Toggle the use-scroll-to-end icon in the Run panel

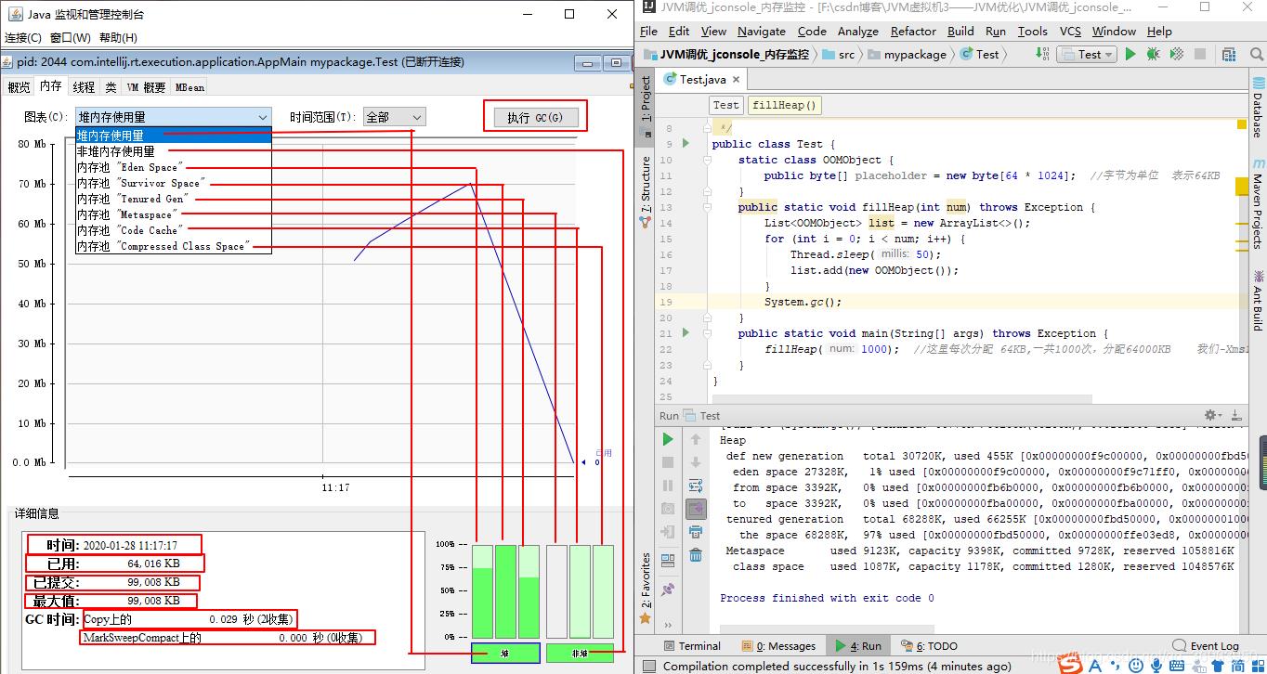(696, 509)
